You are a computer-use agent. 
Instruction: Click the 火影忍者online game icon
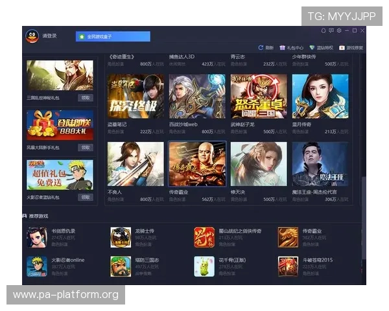click(37, 266)
